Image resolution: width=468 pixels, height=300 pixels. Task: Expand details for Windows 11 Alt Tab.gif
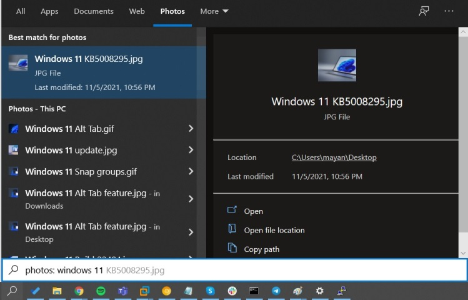pyautogui.click(x=191, y=129)
